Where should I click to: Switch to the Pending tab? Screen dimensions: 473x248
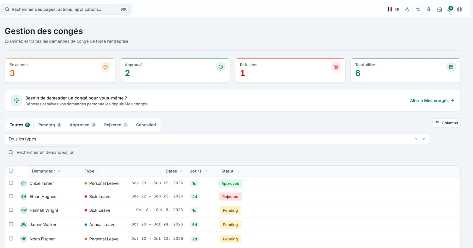pos(50,125)
